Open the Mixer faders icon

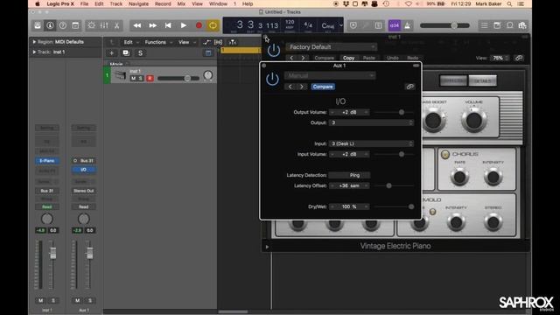point(104,25)
